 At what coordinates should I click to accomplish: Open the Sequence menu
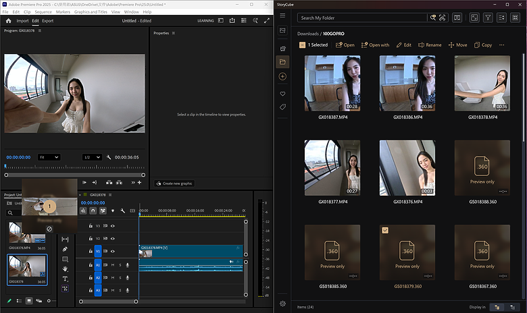43,12
